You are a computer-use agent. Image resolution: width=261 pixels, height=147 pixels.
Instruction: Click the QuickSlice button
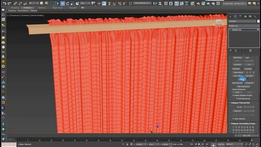click(237, 65)
